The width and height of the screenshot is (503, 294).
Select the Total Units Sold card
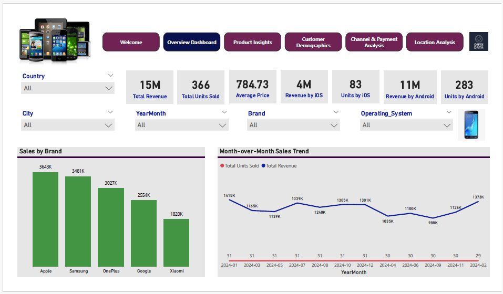pyautogui.click(x=200, y=87)
